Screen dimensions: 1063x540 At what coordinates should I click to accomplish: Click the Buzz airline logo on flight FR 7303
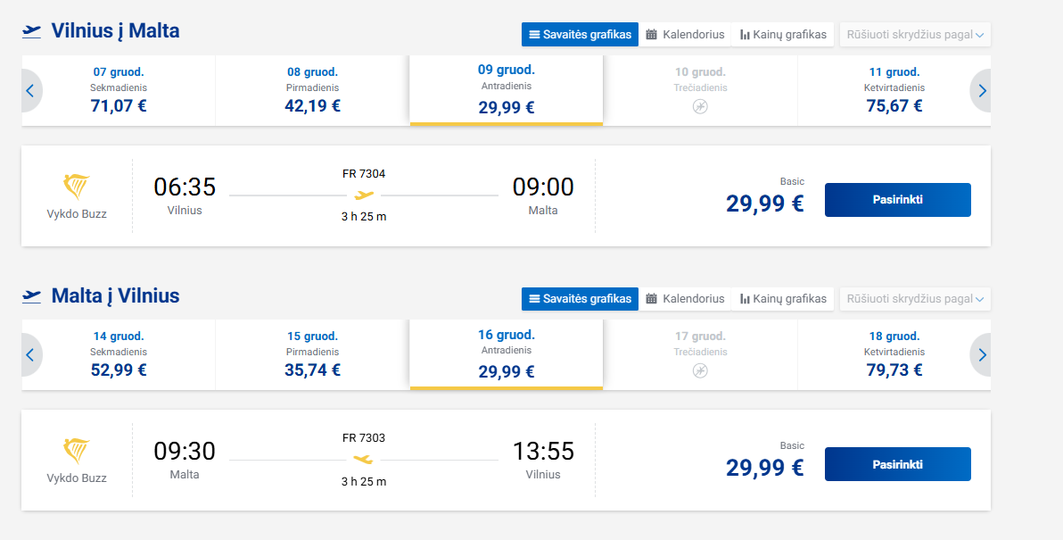pos(77,451)
